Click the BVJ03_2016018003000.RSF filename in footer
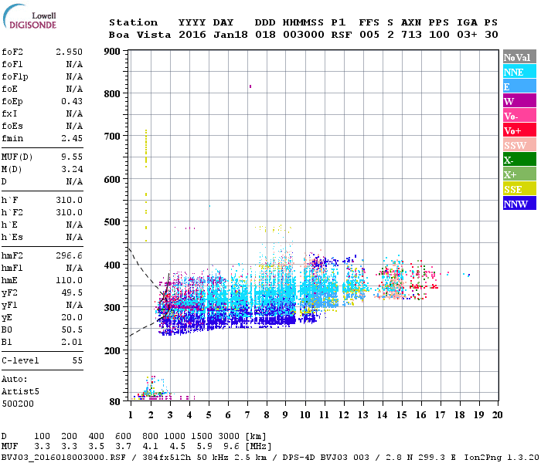541x463 pixels. pyautogui.click(x=63, y=458)
